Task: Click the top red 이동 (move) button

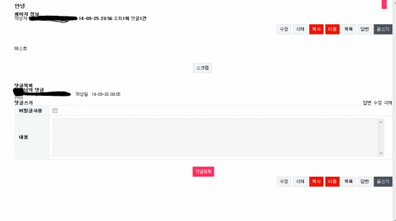Action: 333,29
